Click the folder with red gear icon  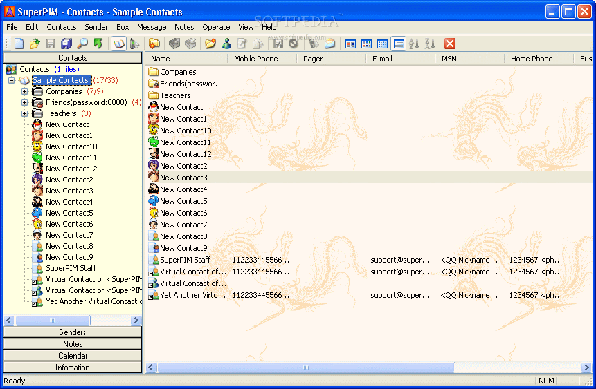point(154,44)
